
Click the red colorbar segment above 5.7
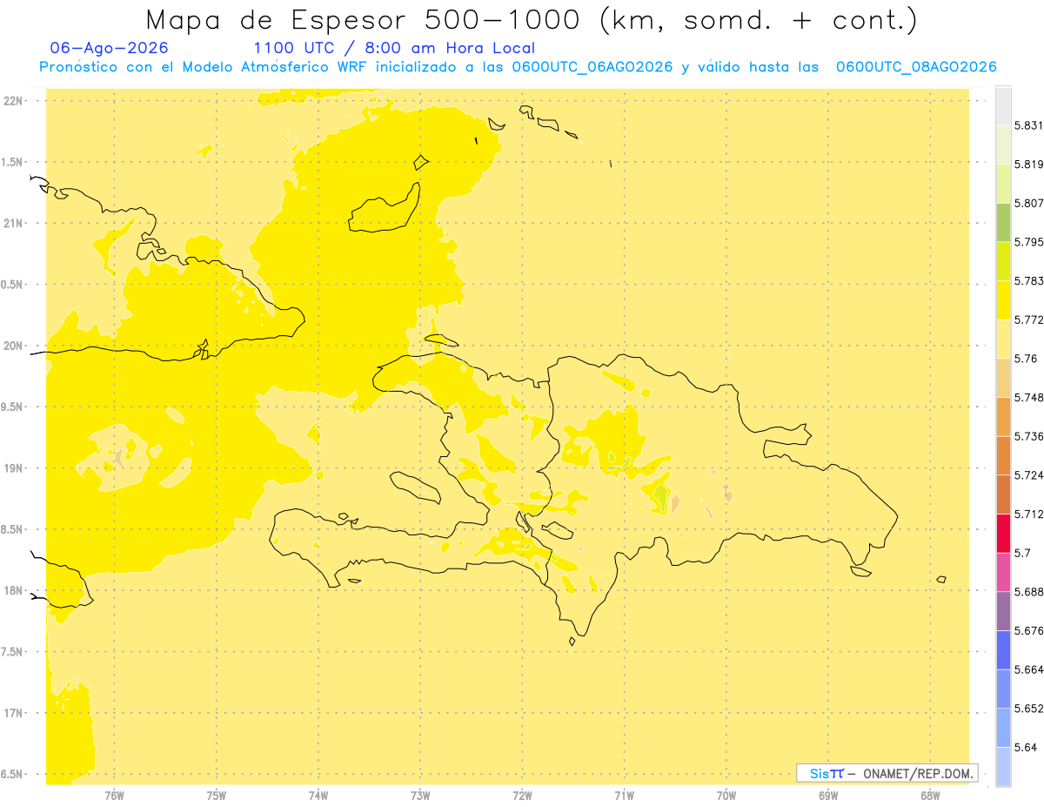pos(1003,533)
